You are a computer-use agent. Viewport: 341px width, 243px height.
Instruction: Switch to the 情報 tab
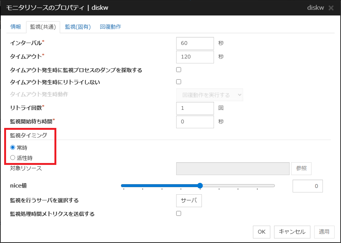(x=16, y=27)
